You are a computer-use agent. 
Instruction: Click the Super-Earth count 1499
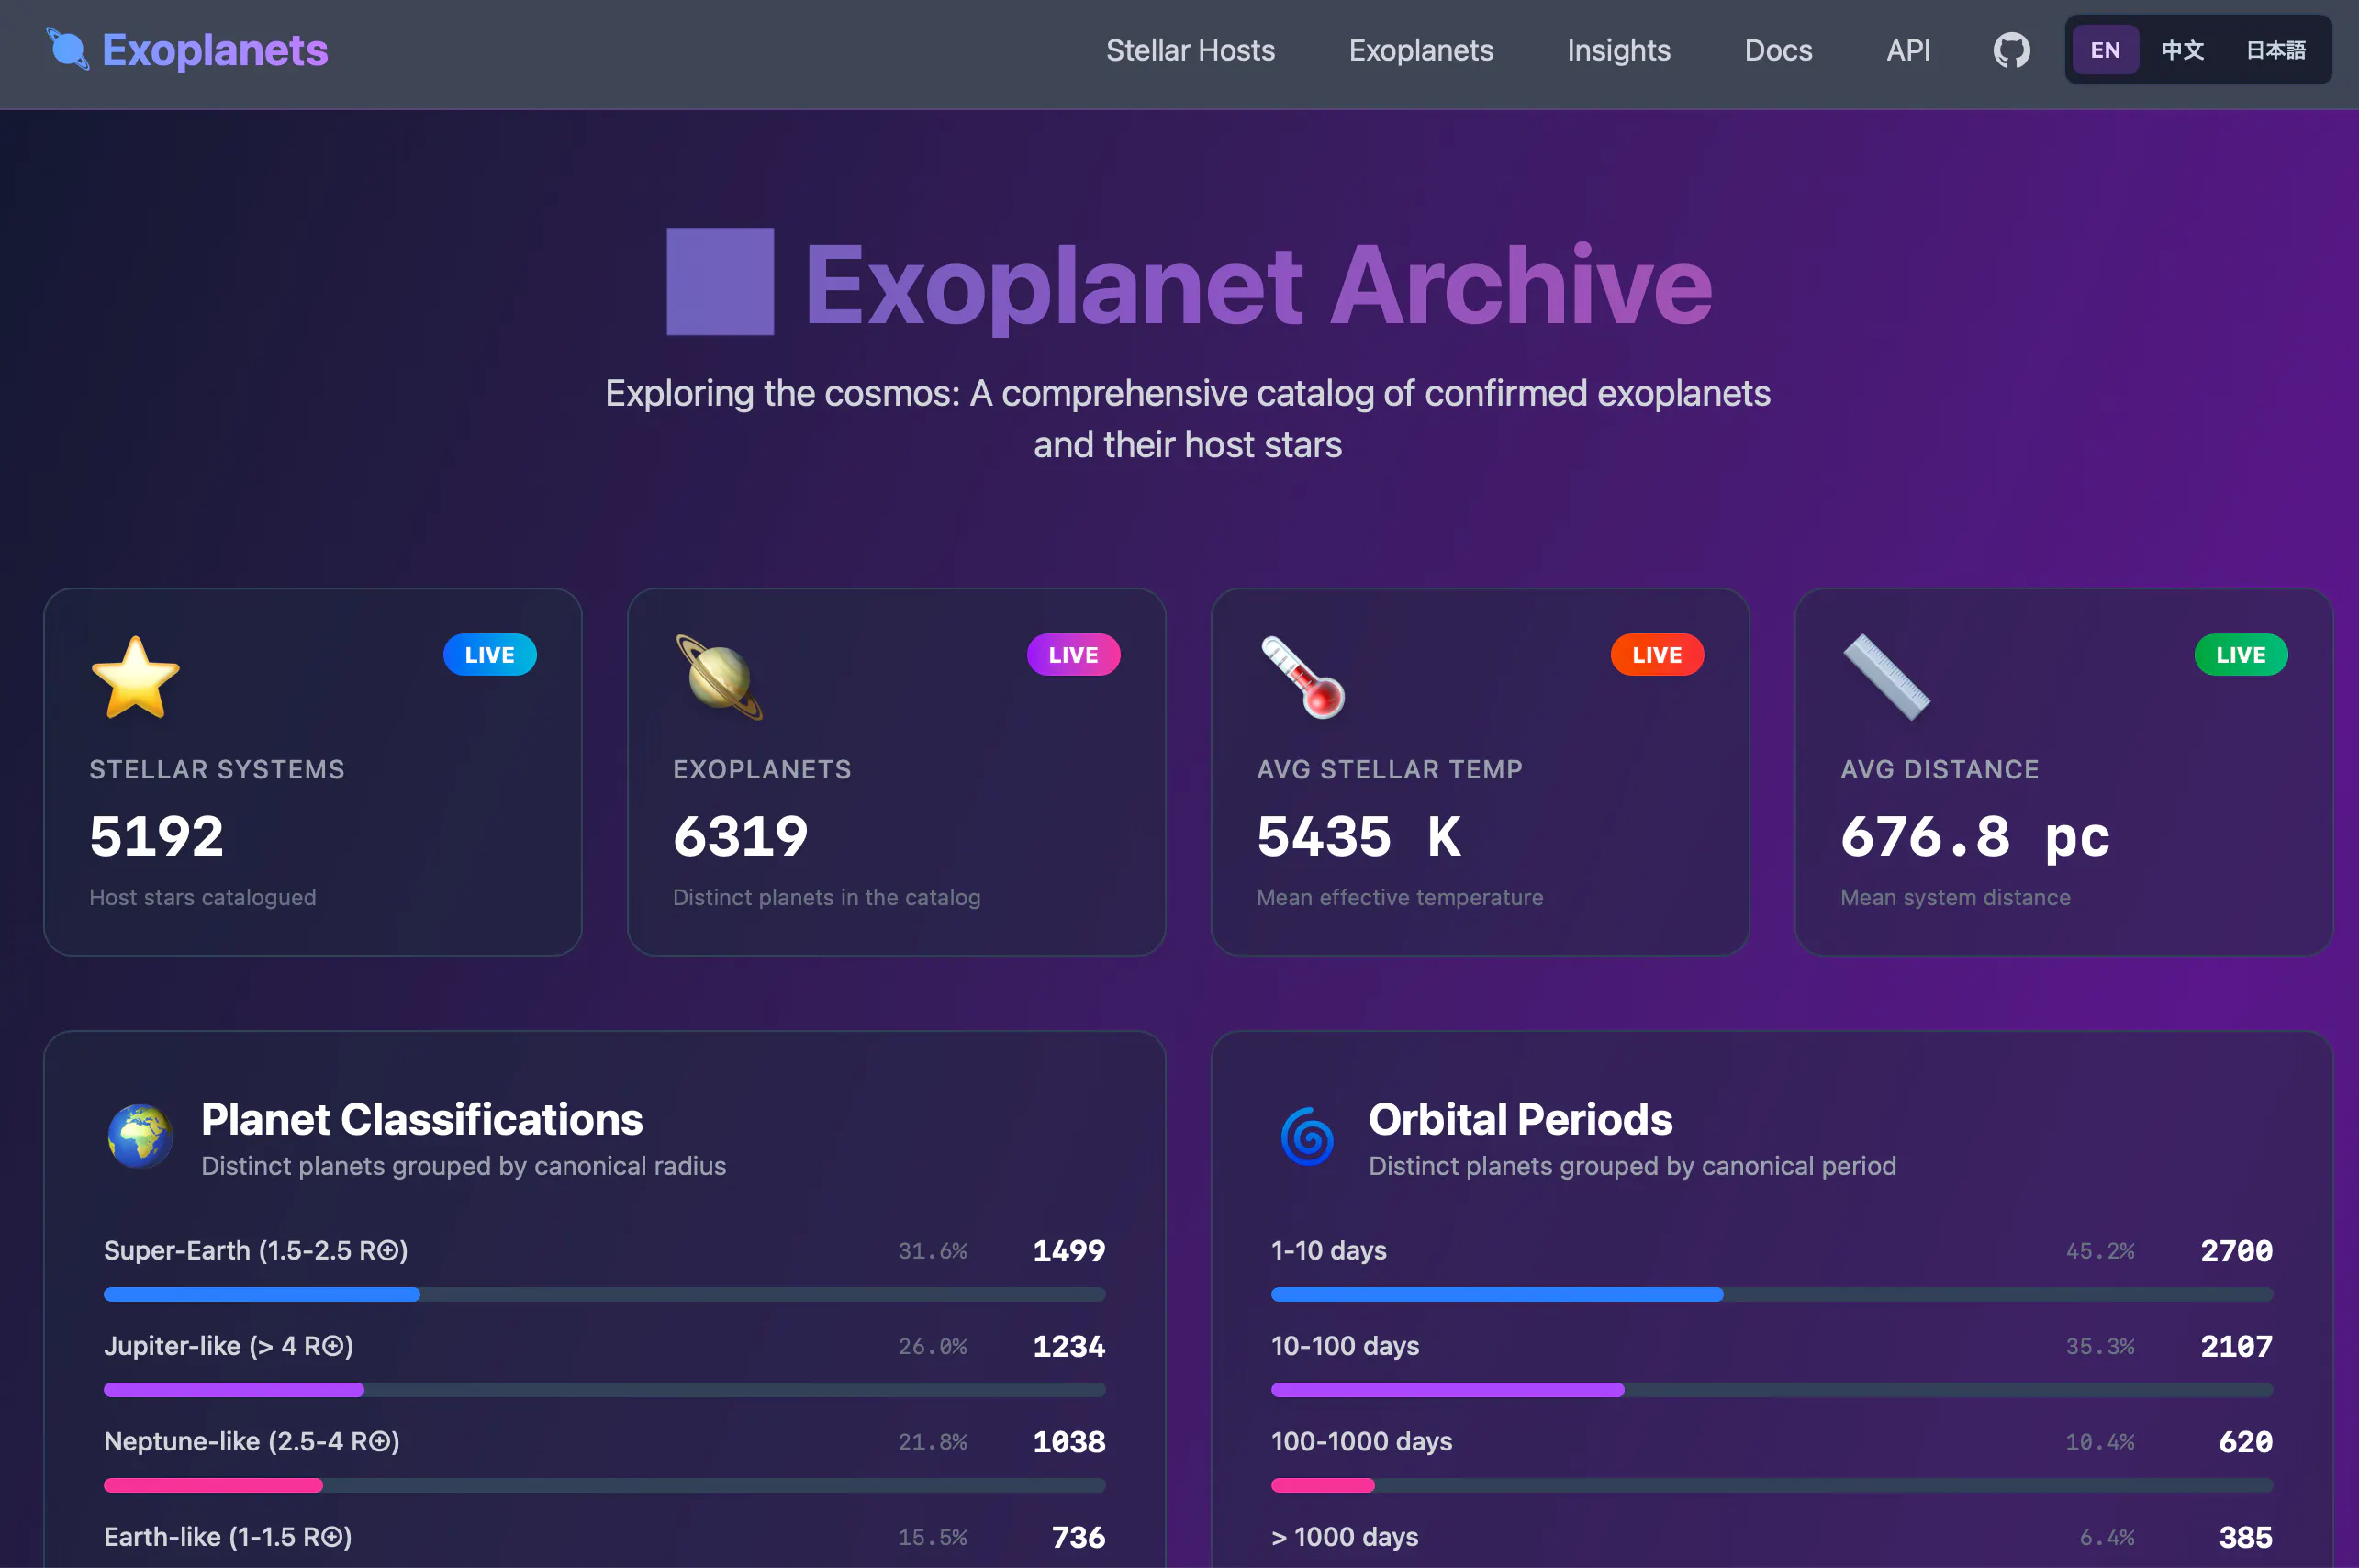pos(1069,1251)
